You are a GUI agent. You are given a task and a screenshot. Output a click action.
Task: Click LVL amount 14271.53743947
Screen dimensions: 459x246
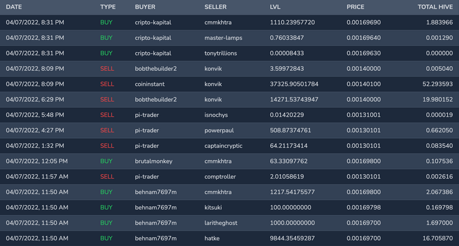(294, 99)
